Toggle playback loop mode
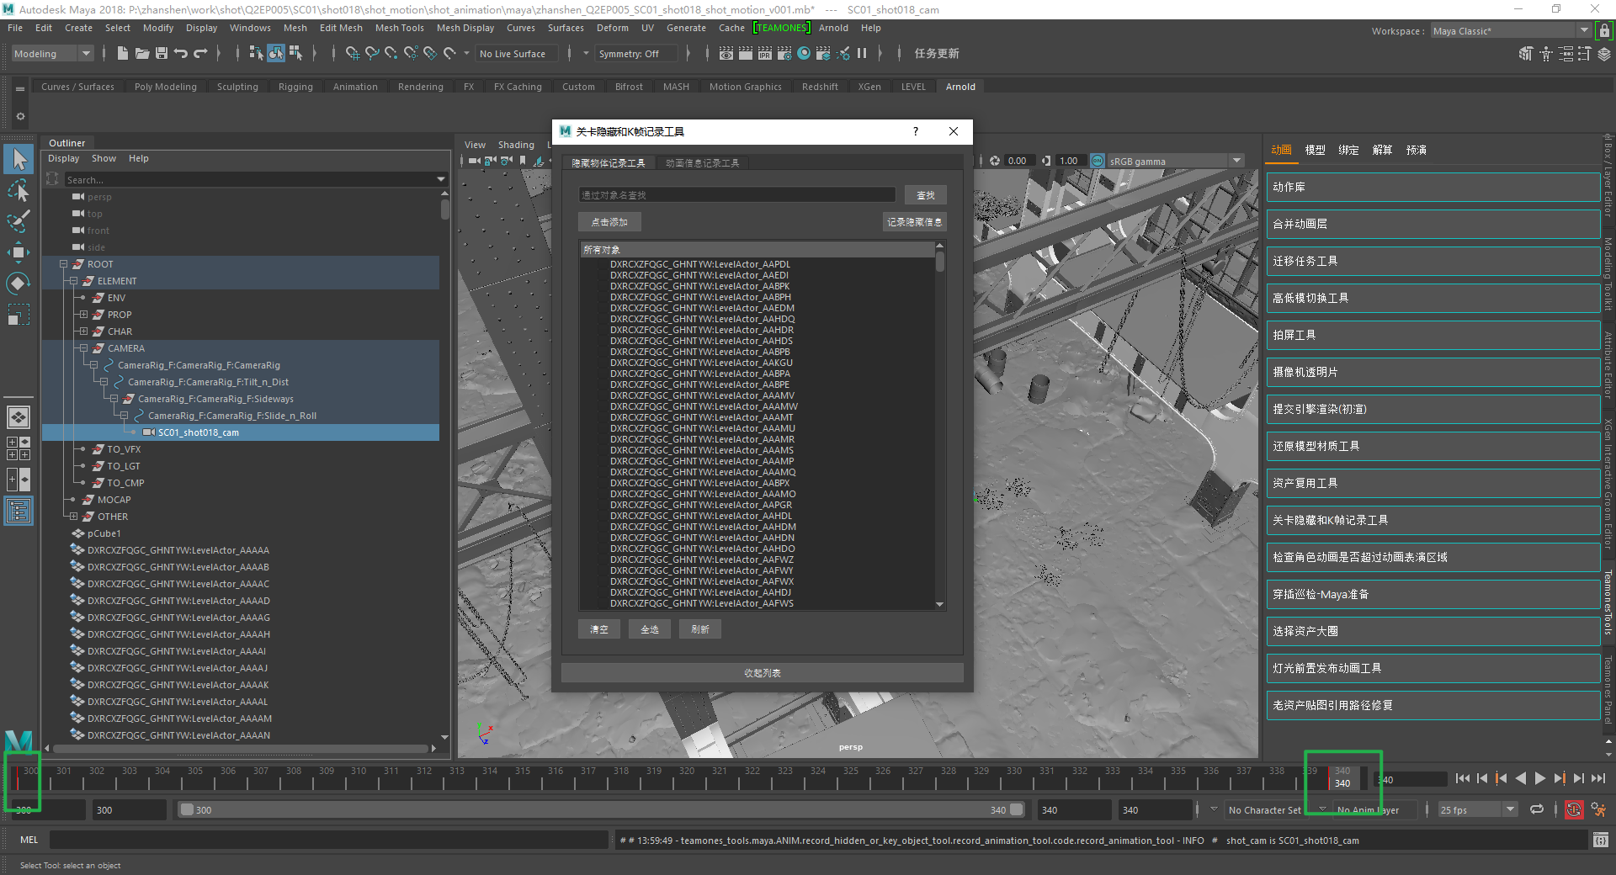 [x=1537, y=810]
